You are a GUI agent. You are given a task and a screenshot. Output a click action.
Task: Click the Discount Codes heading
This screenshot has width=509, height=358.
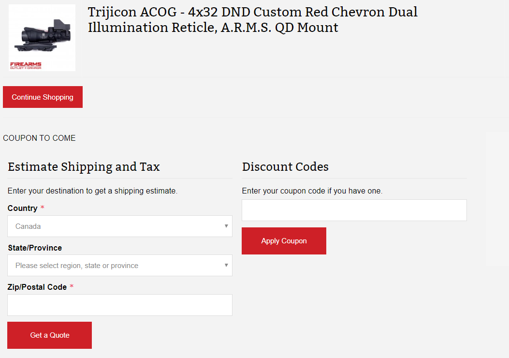(x=285, y=167)
